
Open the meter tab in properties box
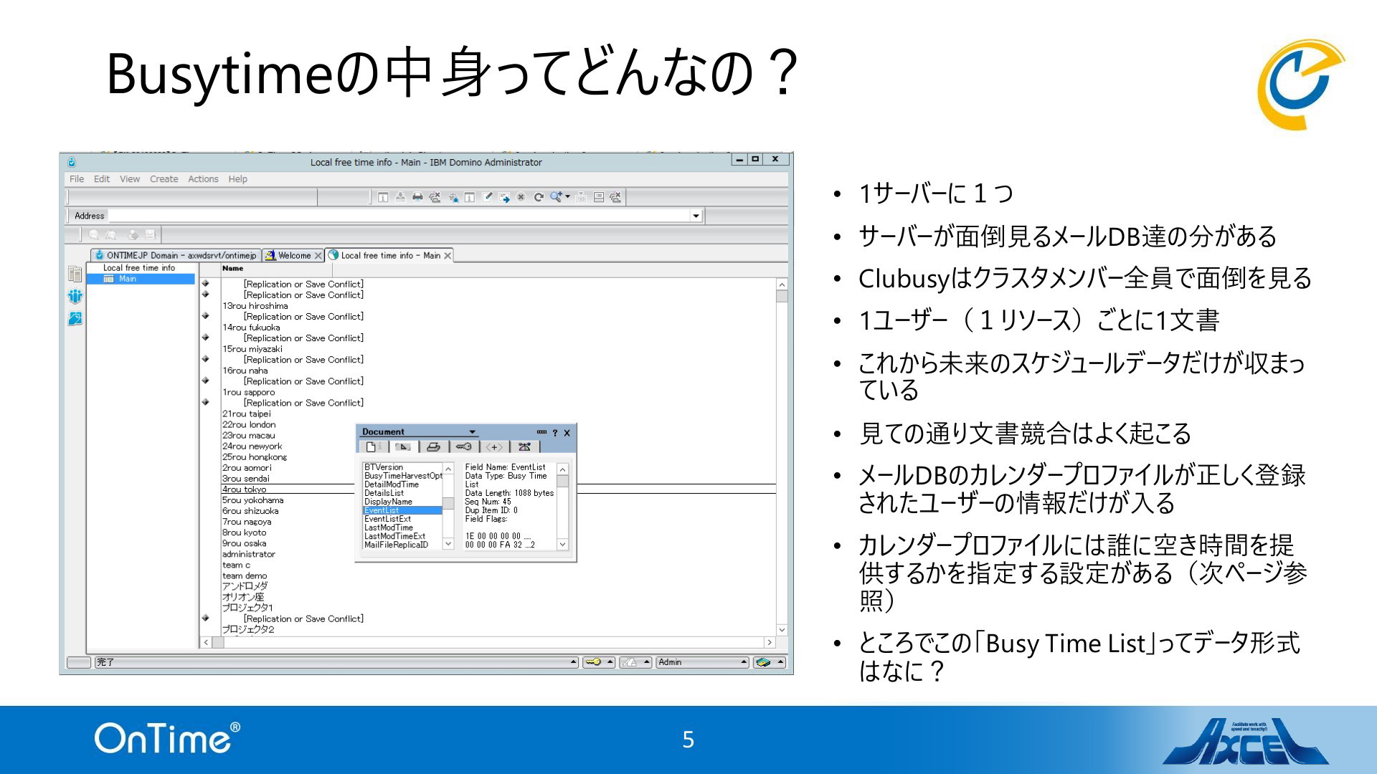click(524, 446)
